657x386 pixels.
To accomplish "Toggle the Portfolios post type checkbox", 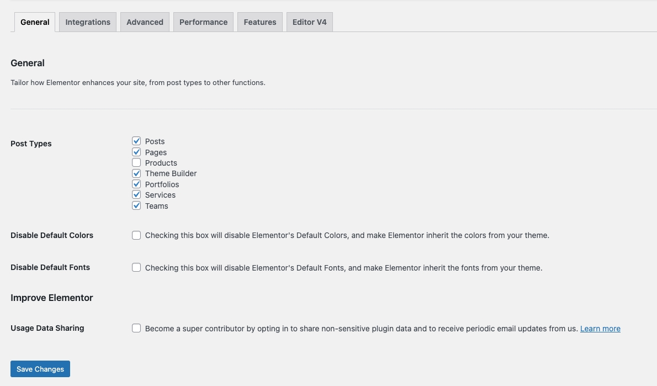I will point(136,184).
